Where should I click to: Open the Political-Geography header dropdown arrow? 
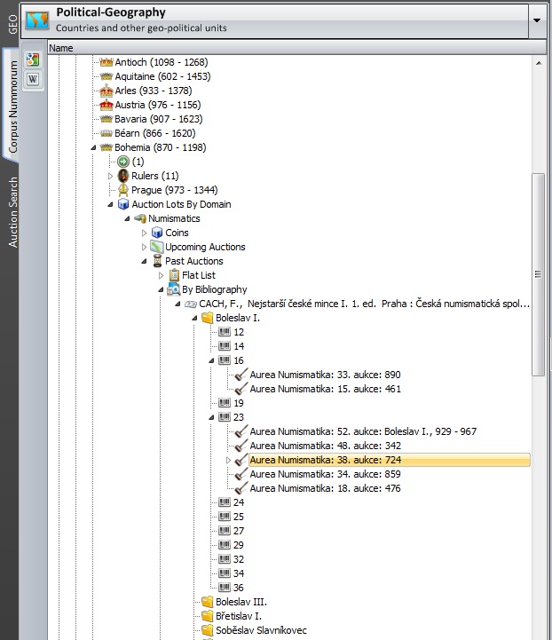[537, 20]
